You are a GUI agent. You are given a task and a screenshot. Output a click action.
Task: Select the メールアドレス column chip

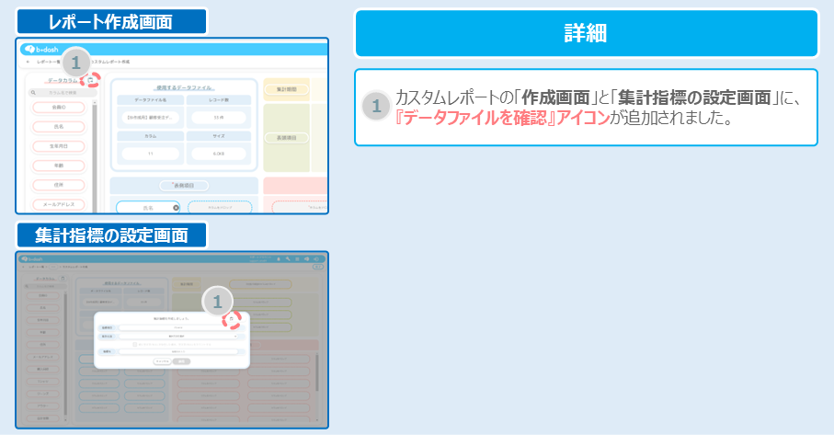coord(59,204)
